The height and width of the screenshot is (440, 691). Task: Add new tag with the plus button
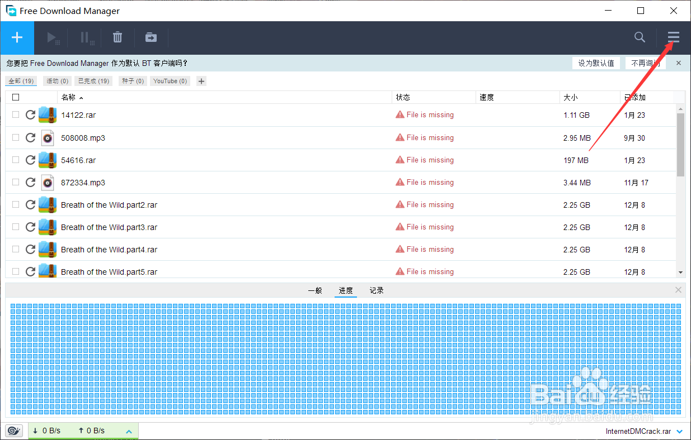[x=201, y=81]
